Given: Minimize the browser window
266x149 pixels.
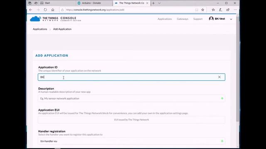Looking at the screenshot, I should (218, 3).
